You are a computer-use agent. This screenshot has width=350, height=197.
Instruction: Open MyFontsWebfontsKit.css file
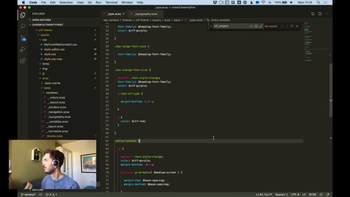(x=60, y=45)
